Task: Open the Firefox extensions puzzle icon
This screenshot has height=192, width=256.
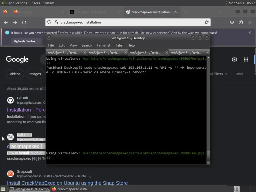Action: [x=241, y=22]
